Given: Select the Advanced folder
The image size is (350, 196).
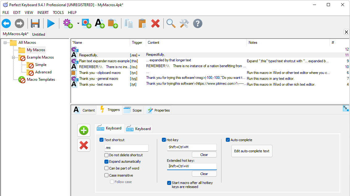Looking at the screenshot, I should tap(43, 72).
